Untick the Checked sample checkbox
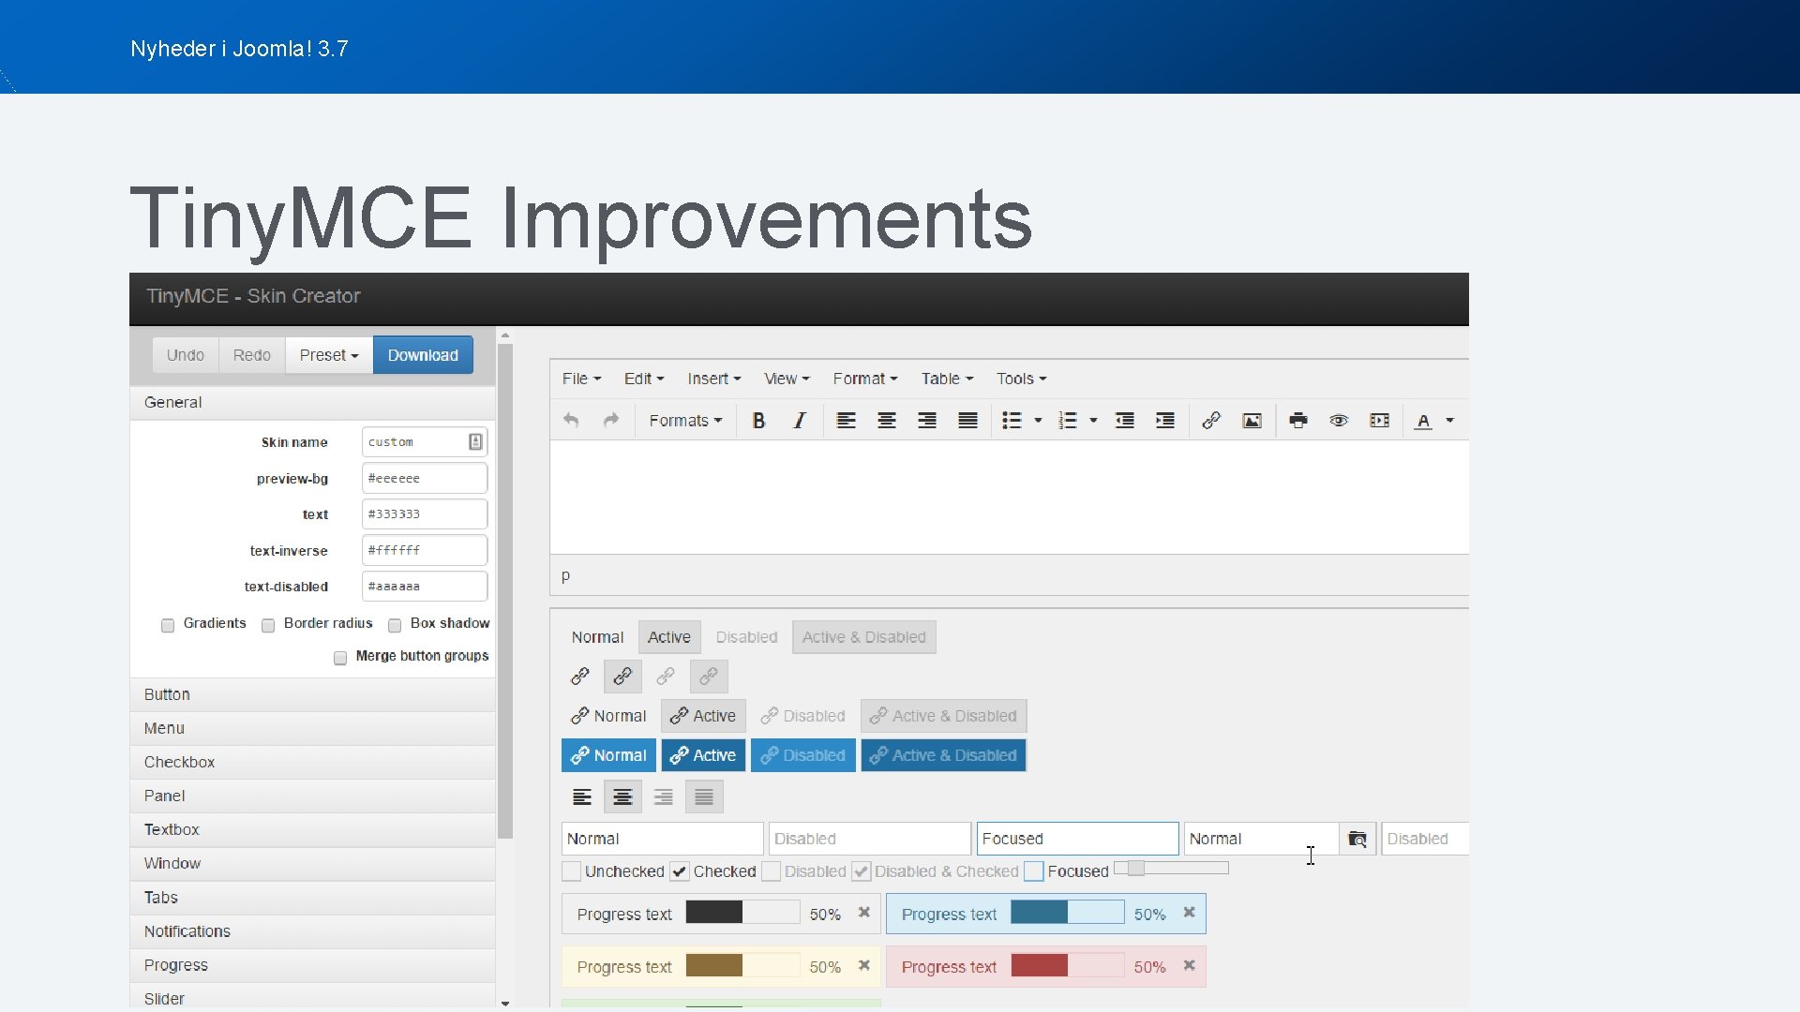Image resolution: width=1800 pixels, height=1012 pixels. pos(680,871)
